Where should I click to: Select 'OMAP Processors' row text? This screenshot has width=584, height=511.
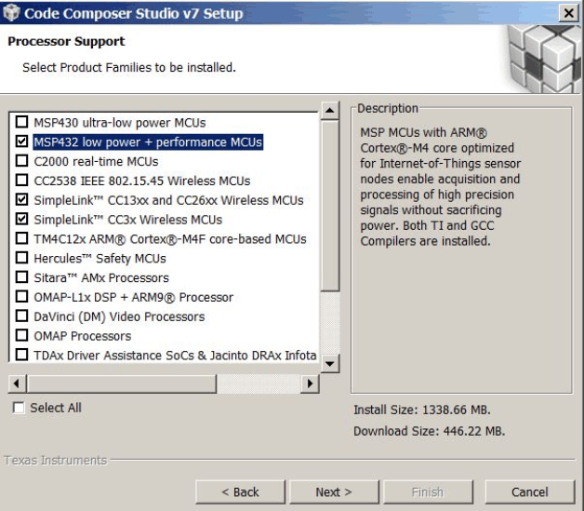point(83,336)
